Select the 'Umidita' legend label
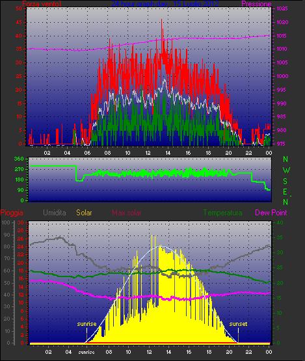The width and height of the screenshot is (305, 361). click(x=55, y=213)
